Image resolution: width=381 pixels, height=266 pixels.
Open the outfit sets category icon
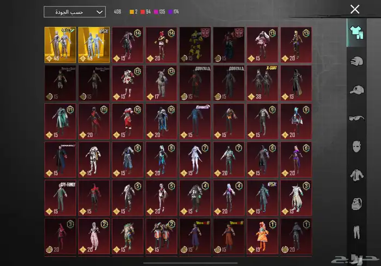click(356, 32)
